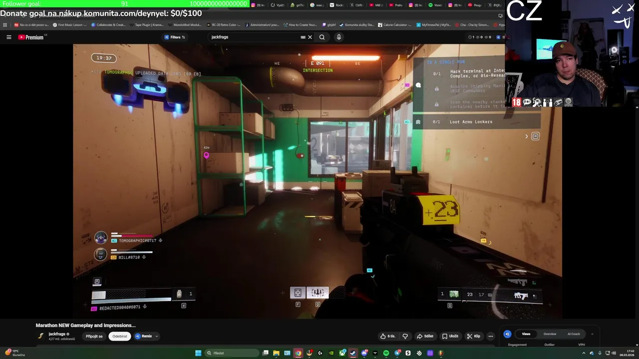This screenshot has width=639, height=359.
Task: Open Steam from the taskbar
Action: 352,353
